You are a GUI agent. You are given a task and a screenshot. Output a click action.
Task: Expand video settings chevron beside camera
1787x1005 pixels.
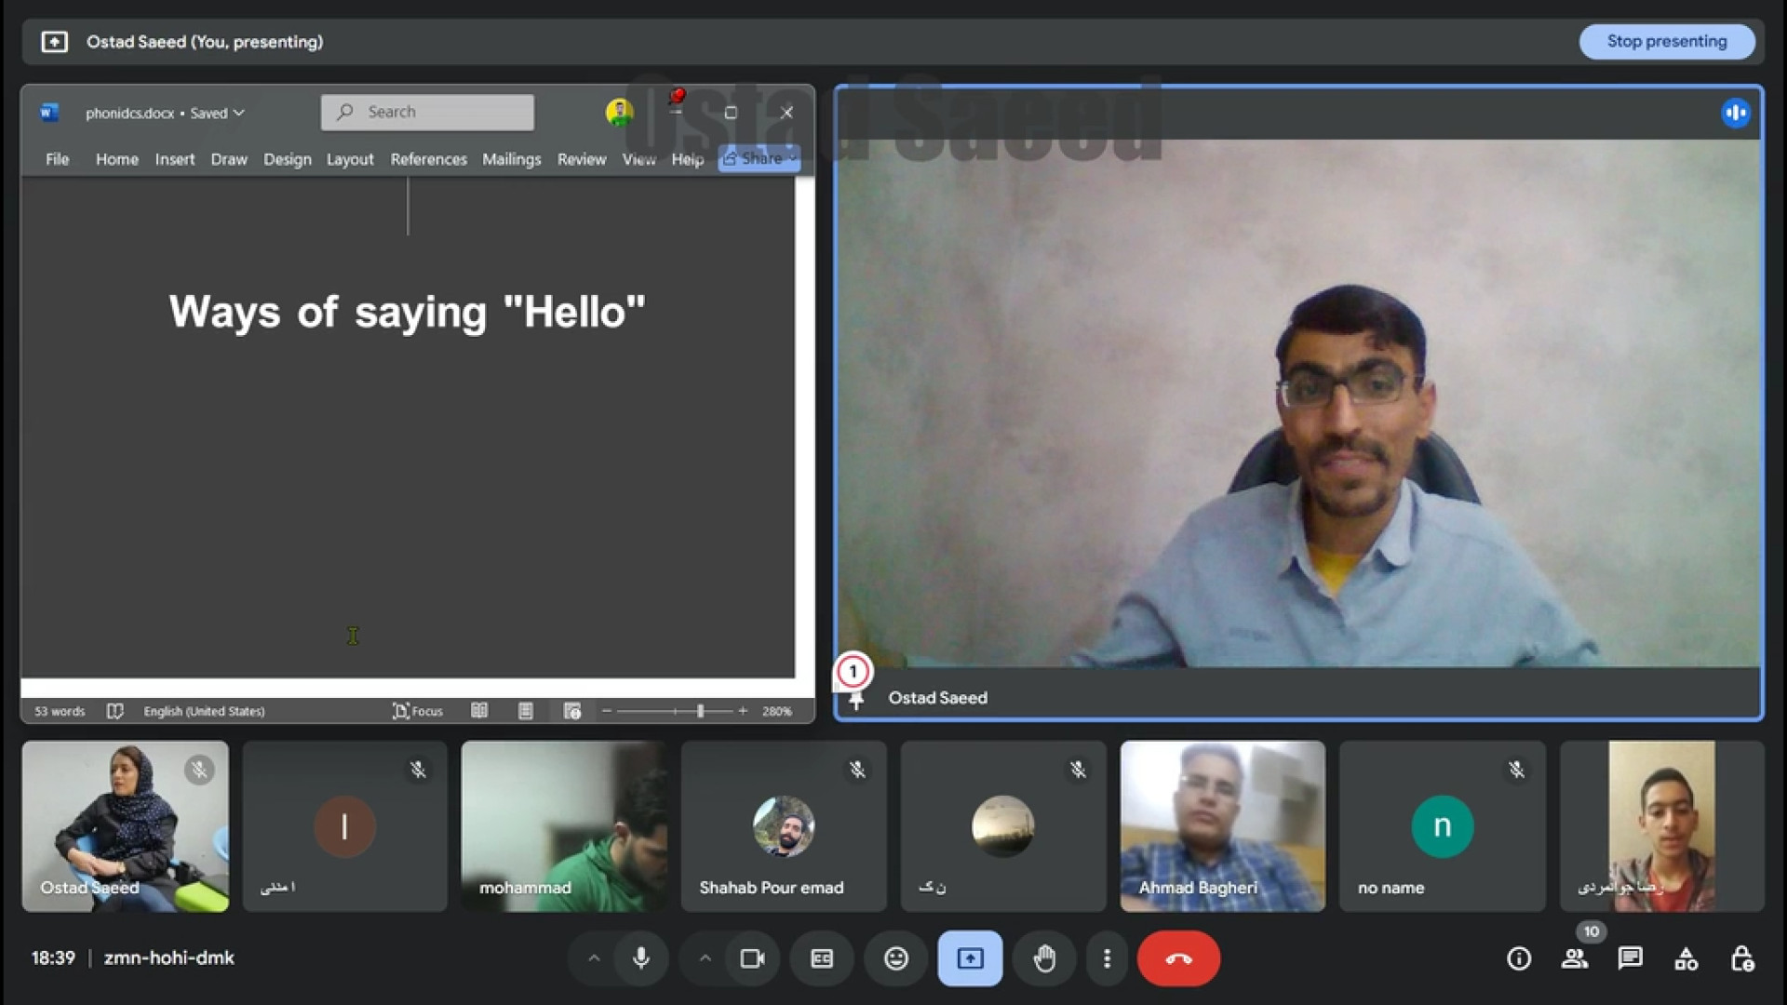[x=705, y=958]
